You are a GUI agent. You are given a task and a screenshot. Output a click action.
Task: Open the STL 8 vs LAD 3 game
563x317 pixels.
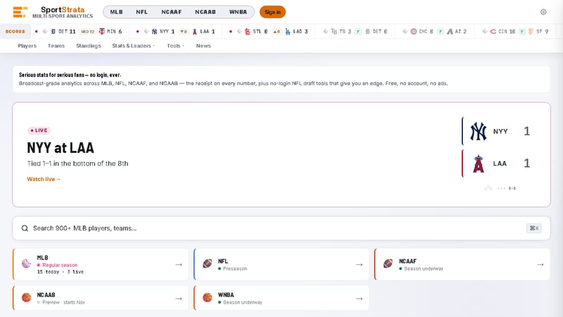click(x=269, y=31)
